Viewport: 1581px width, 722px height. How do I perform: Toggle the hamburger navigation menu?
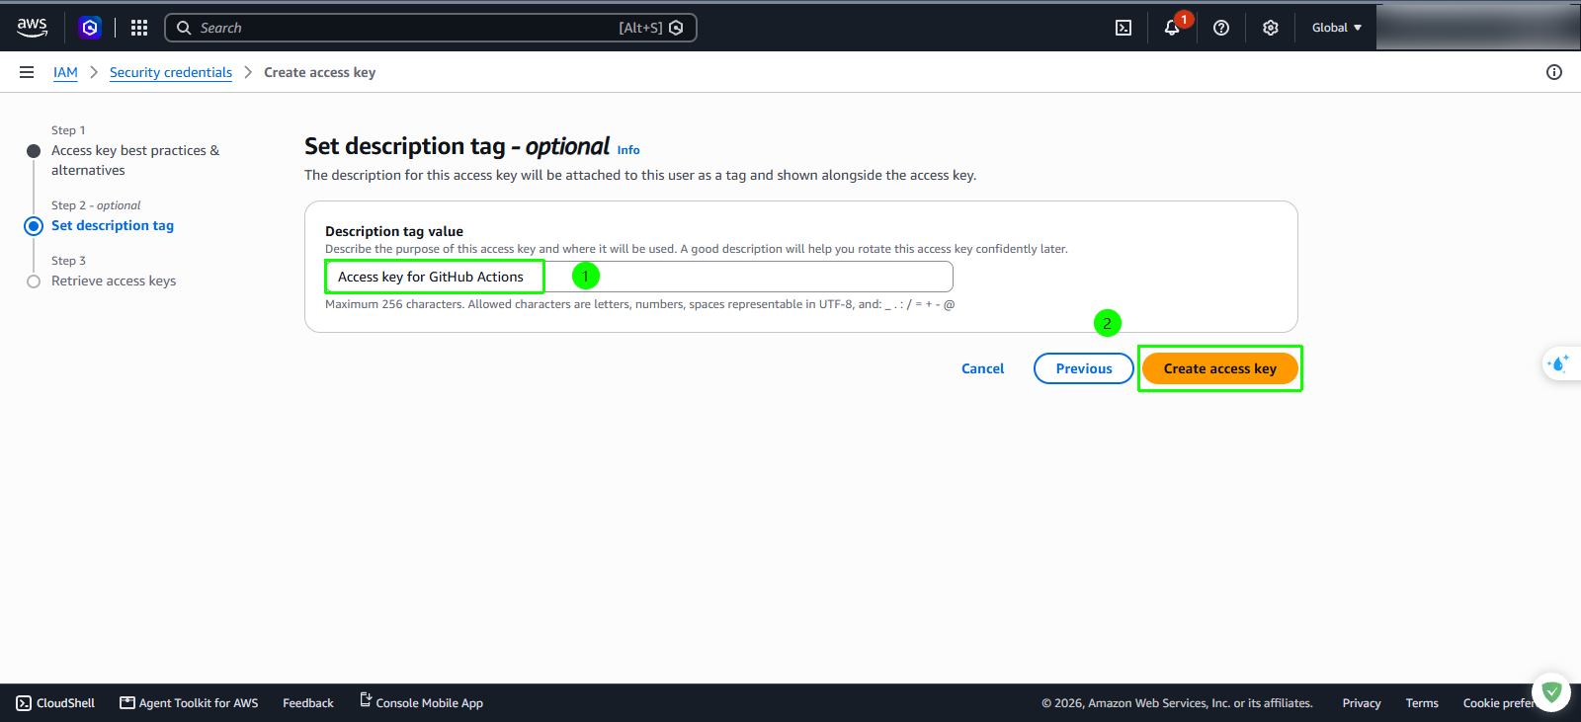pos(27,72)
